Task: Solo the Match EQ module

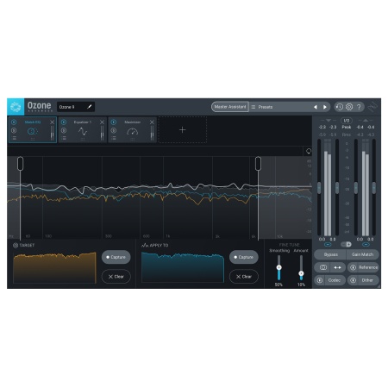Action: 14,130
